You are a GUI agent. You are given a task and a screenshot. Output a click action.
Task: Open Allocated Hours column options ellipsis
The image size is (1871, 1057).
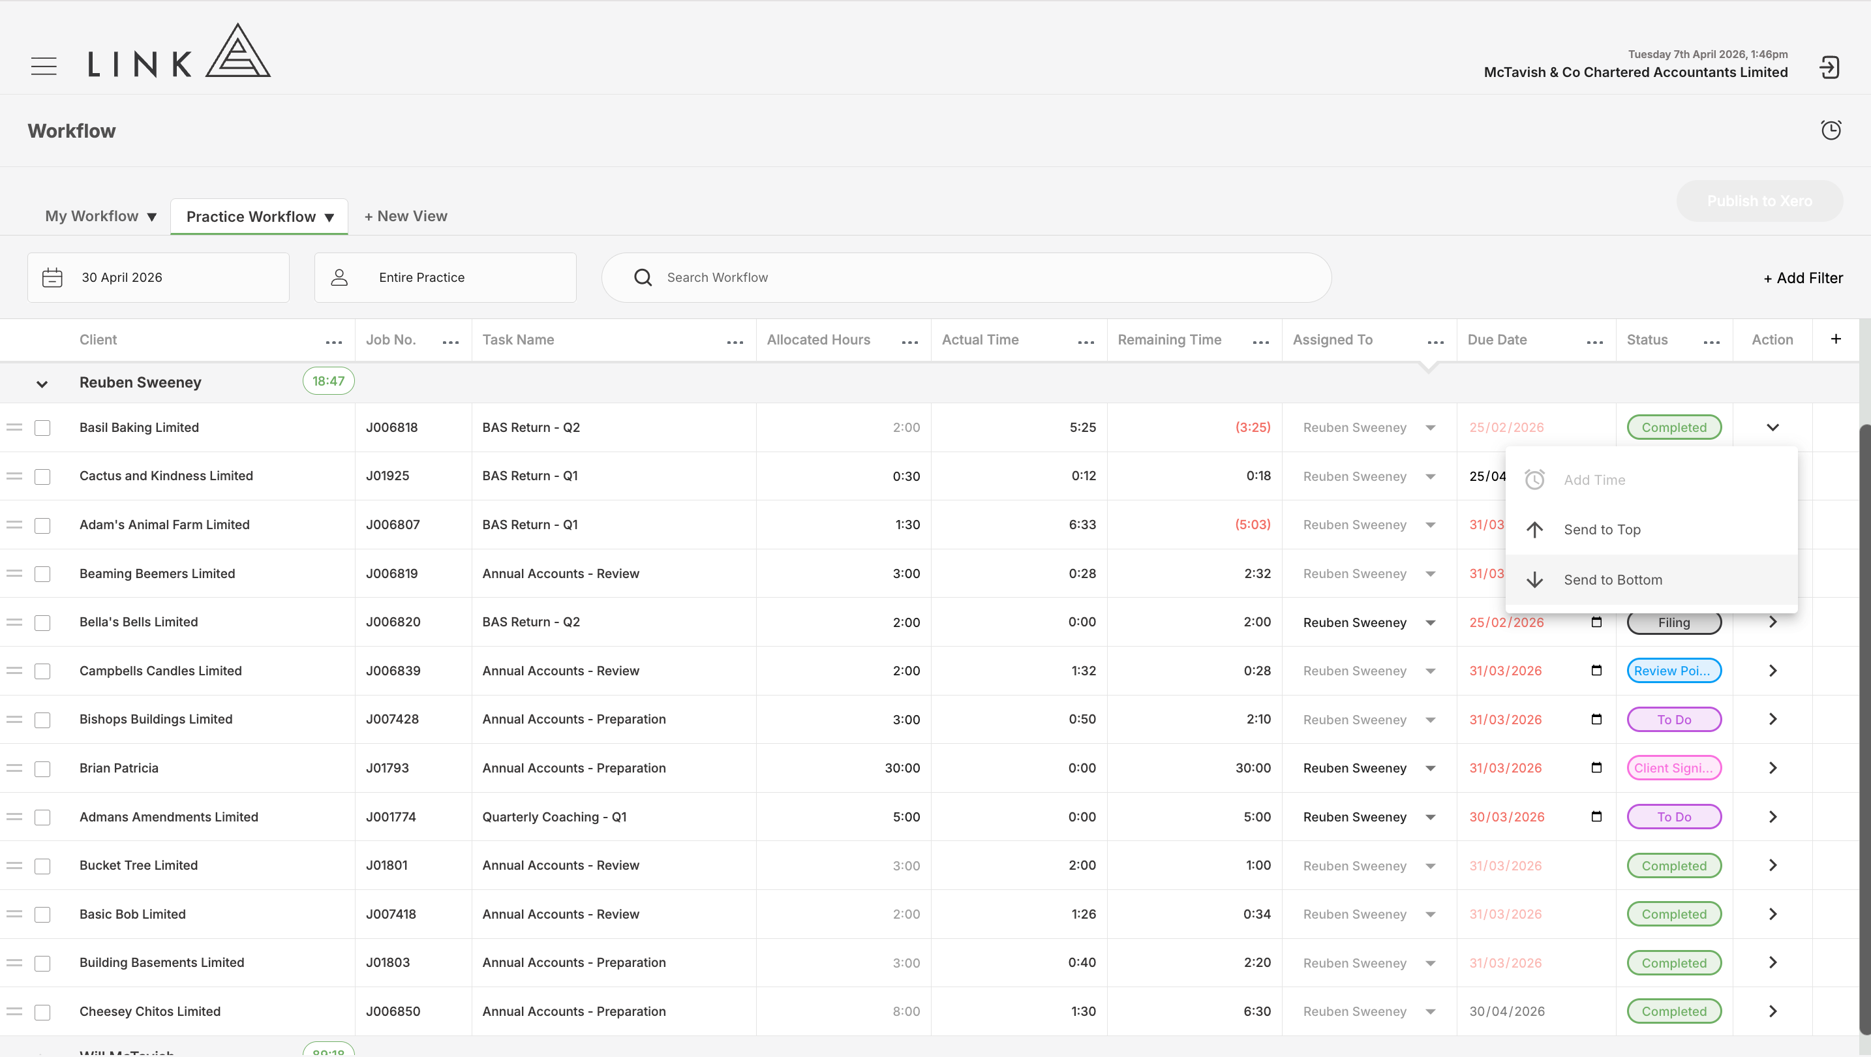pos(910,341)
